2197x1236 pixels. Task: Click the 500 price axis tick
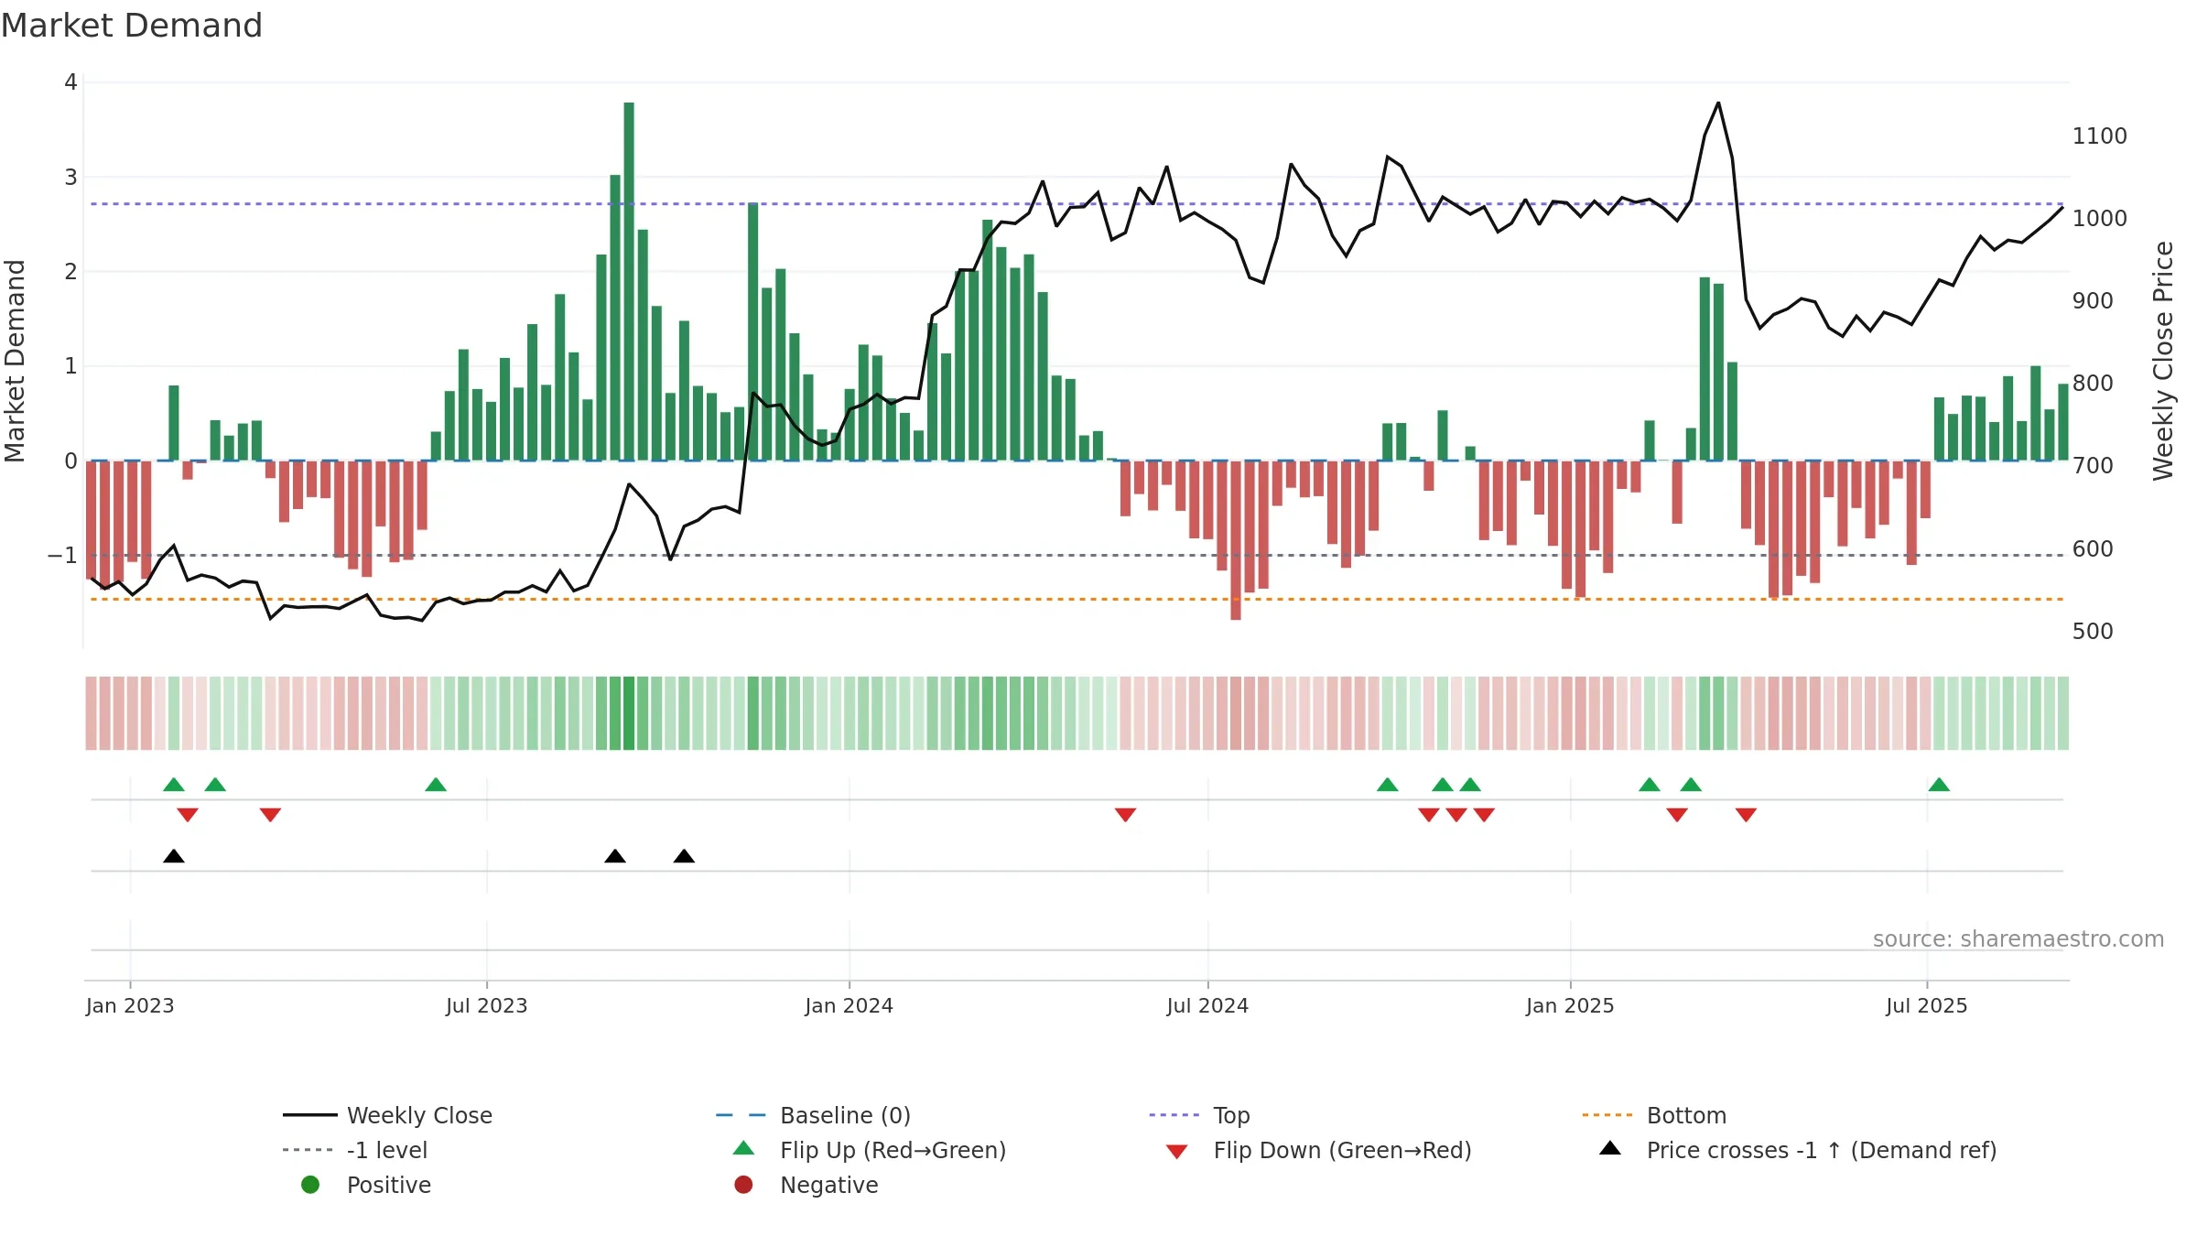coord(2093,631)
